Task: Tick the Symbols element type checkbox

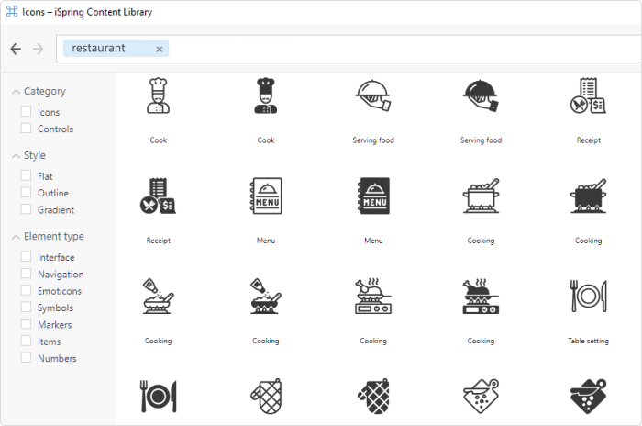Action: 26,307
